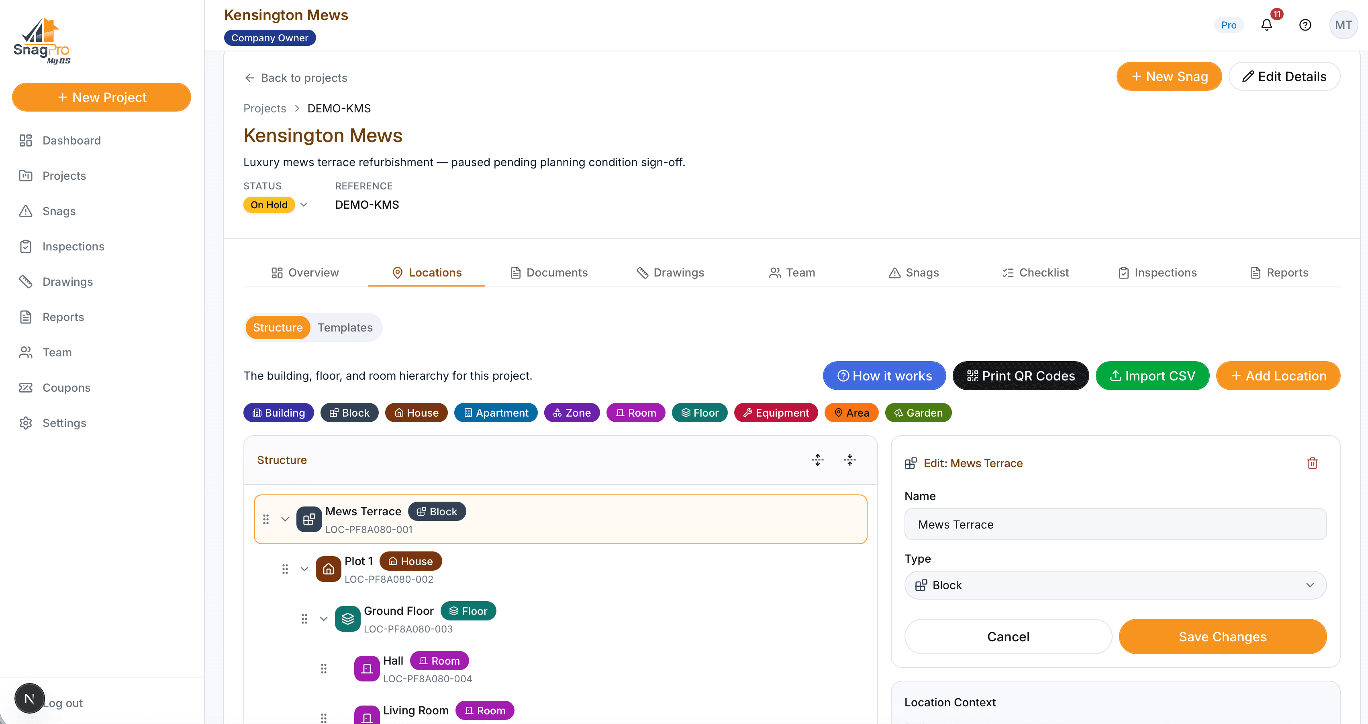
Task: Filter by Building type chip
Action: coord(278,413)
